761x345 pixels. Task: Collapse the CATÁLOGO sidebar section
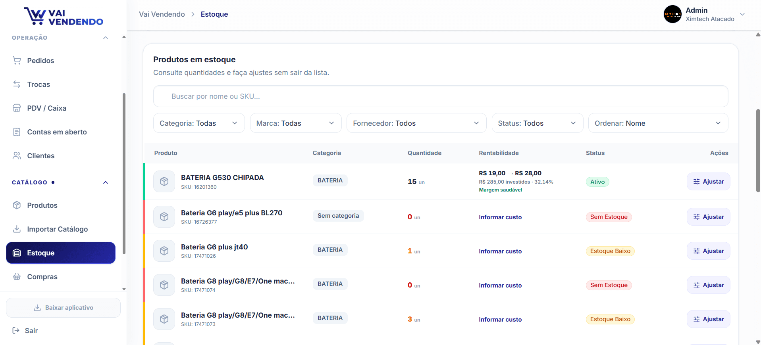(106, 182)
